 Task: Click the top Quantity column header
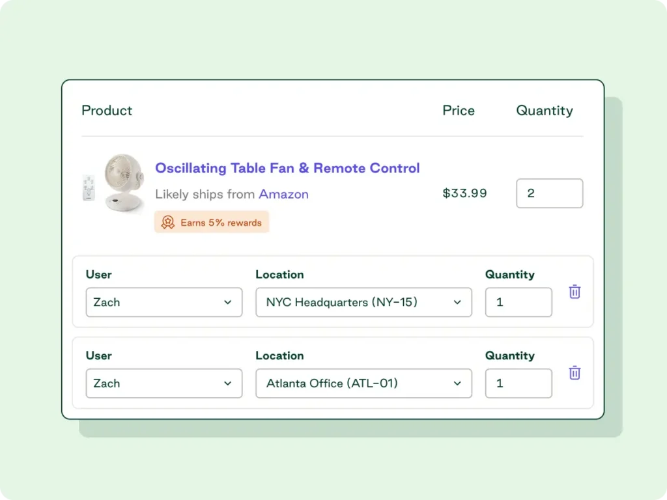pos(545,111)
